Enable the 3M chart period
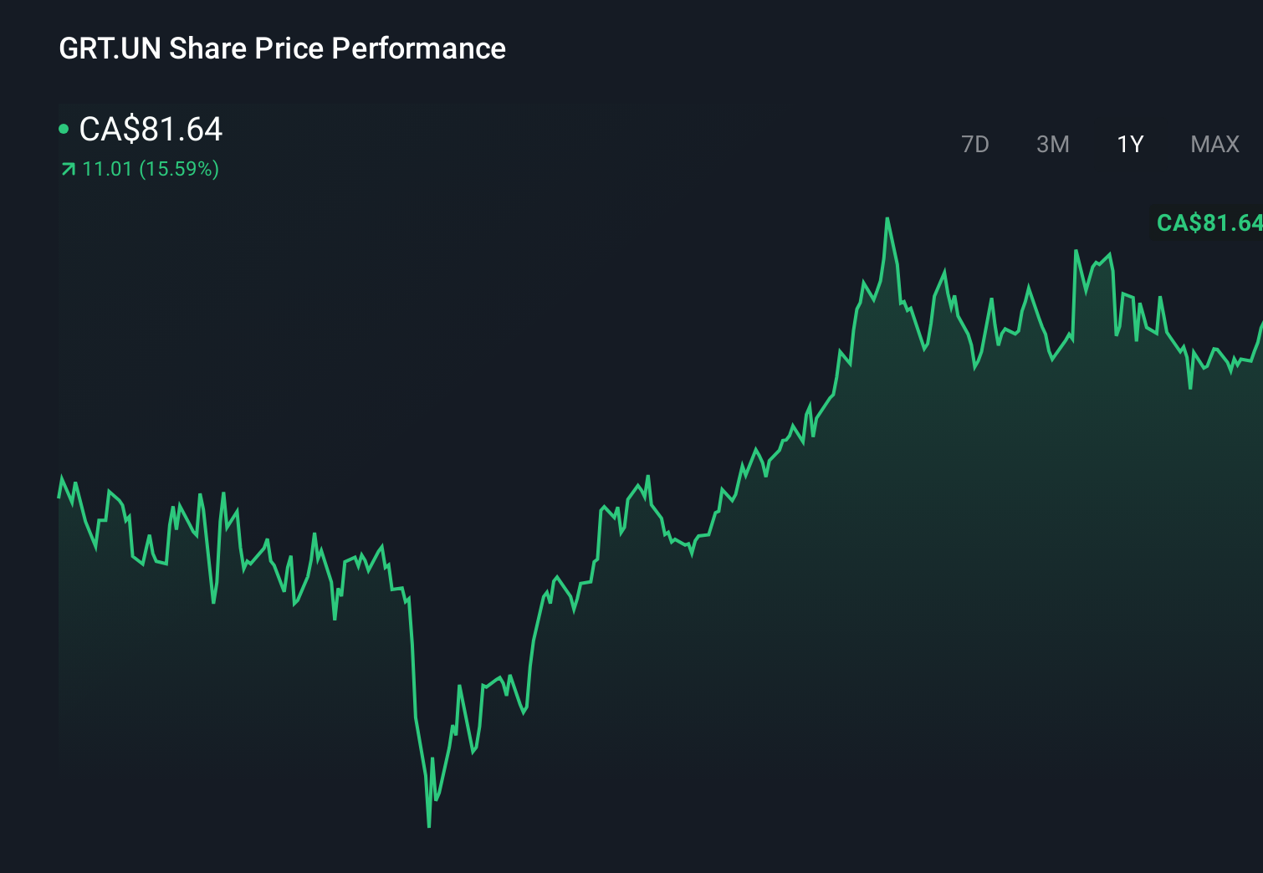 [1052, 144]
